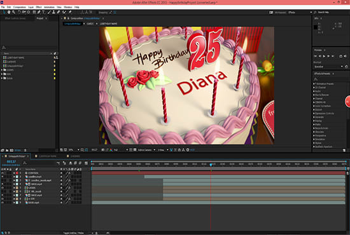Toggle the Snapping option in toolbar
350x235 pixels.
(x=103, y=13)
